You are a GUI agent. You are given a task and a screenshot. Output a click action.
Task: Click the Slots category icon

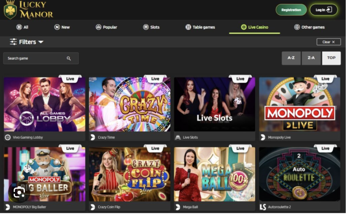(x=146, y=27)
